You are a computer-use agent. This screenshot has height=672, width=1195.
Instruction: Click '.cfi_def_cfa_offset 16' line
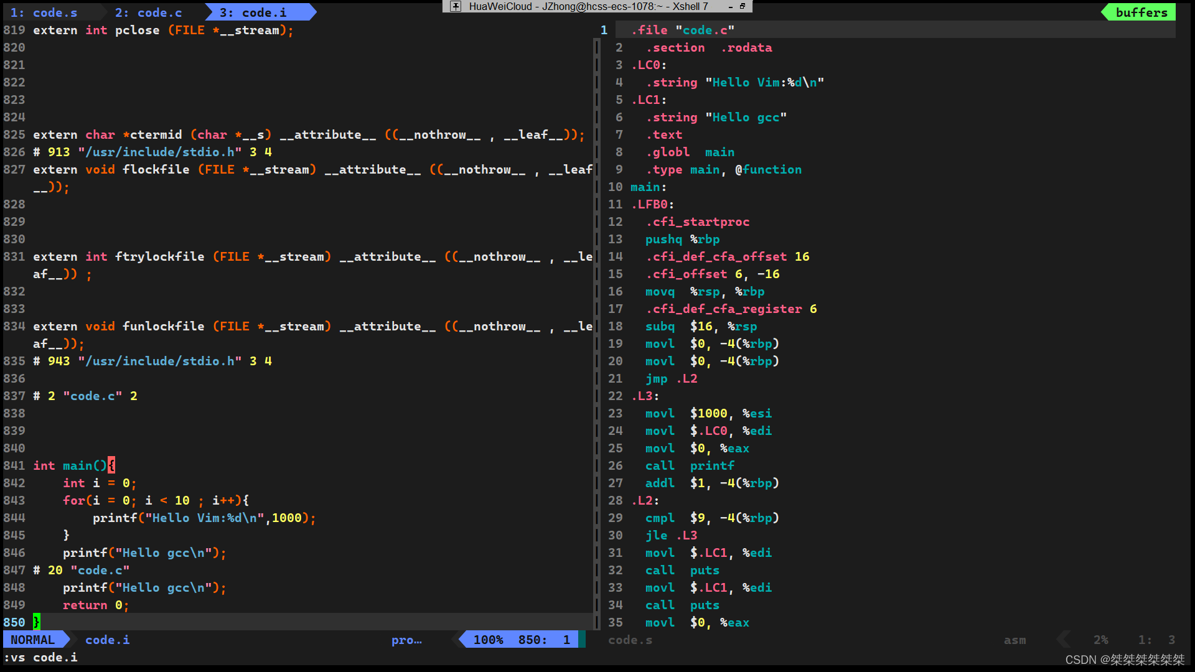(728, 256)
